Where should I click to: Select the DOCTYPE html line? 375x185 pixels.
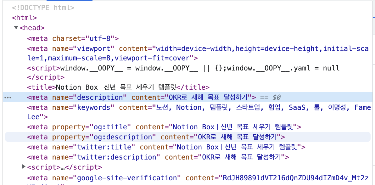[x=43, y=8]
